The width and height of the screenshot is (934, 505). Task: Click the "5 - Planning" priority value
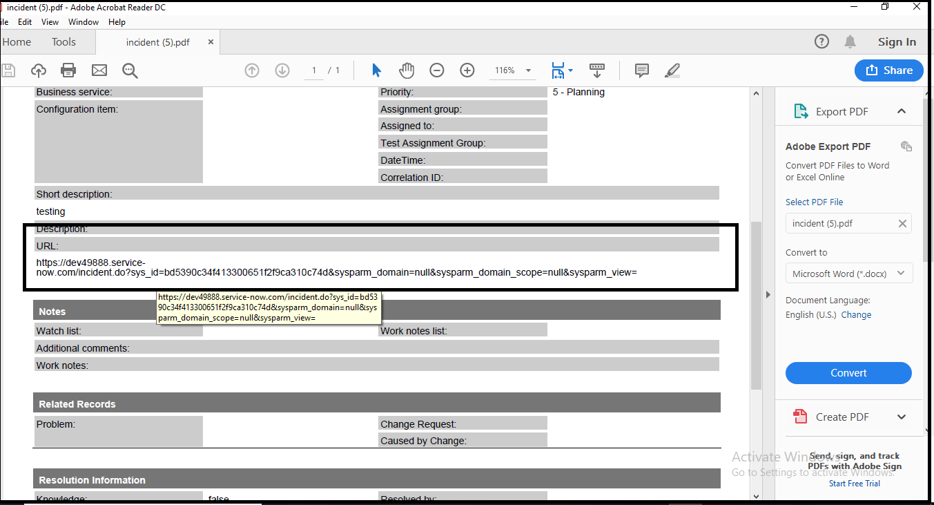click(578, 92)
